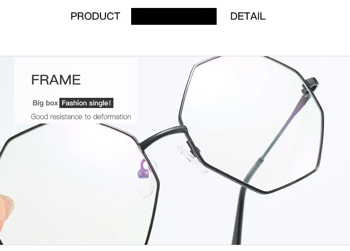
Task: Click the black hinge on the frame corner
Action: tap(311, 86)
